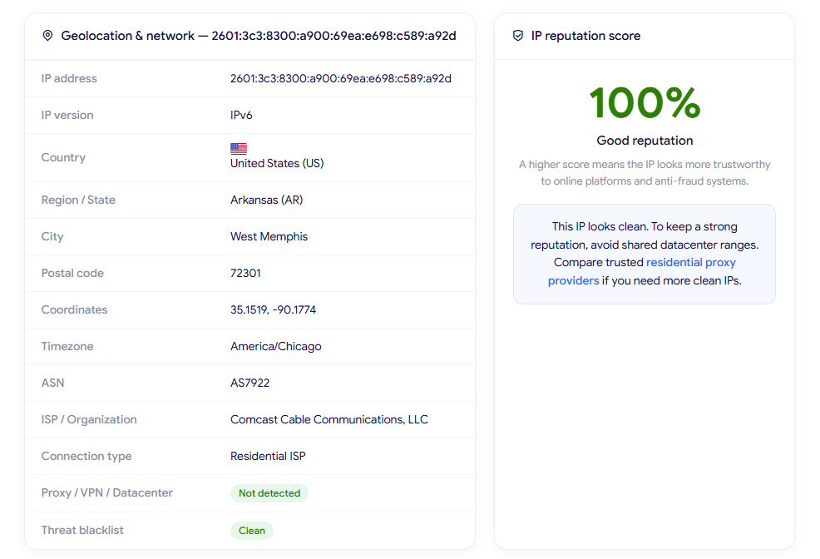Image resolution: width=820 pixels, height=559 pixels.
Task: Click the 'This IP looks clean' notice text
Action: click(x=645, y=254)
